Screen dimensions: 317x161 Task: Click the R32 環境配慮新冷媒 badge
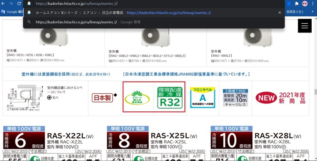170,98
